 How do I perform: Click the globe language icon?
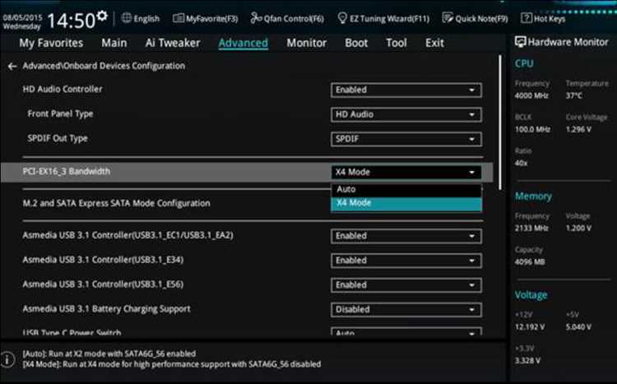click(127, 18)
